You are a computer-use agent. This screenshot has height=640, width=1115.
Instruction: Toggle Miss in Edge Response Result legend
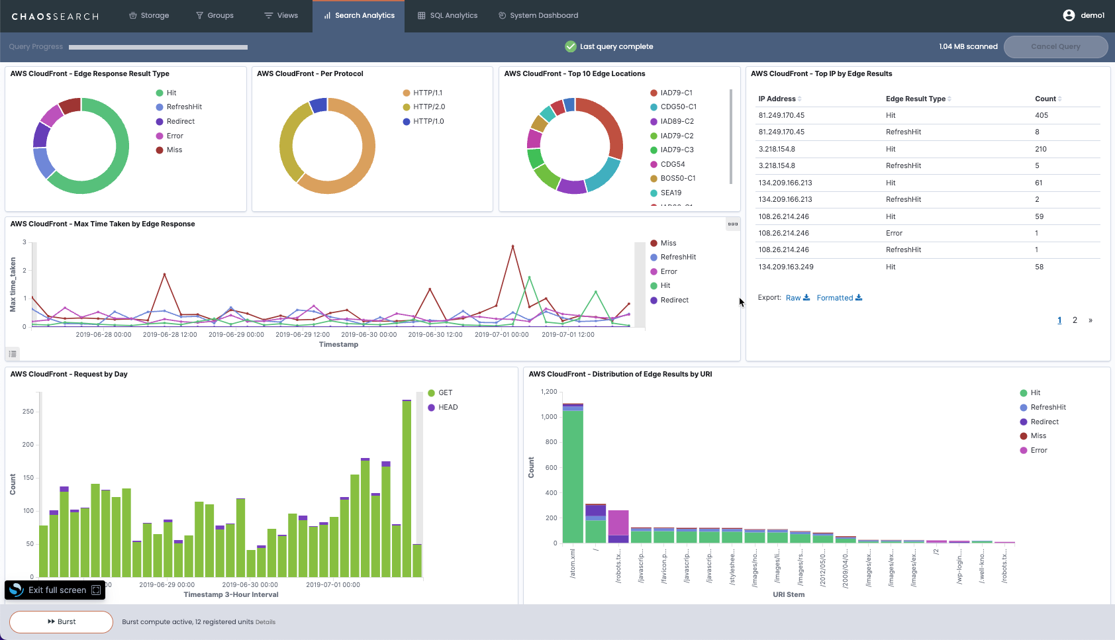pos(169,150)
